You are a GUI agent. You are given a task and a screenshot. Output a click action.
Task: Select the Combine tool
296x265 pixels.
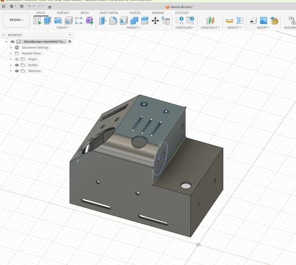pyautogui.click(x=134, y=21)
